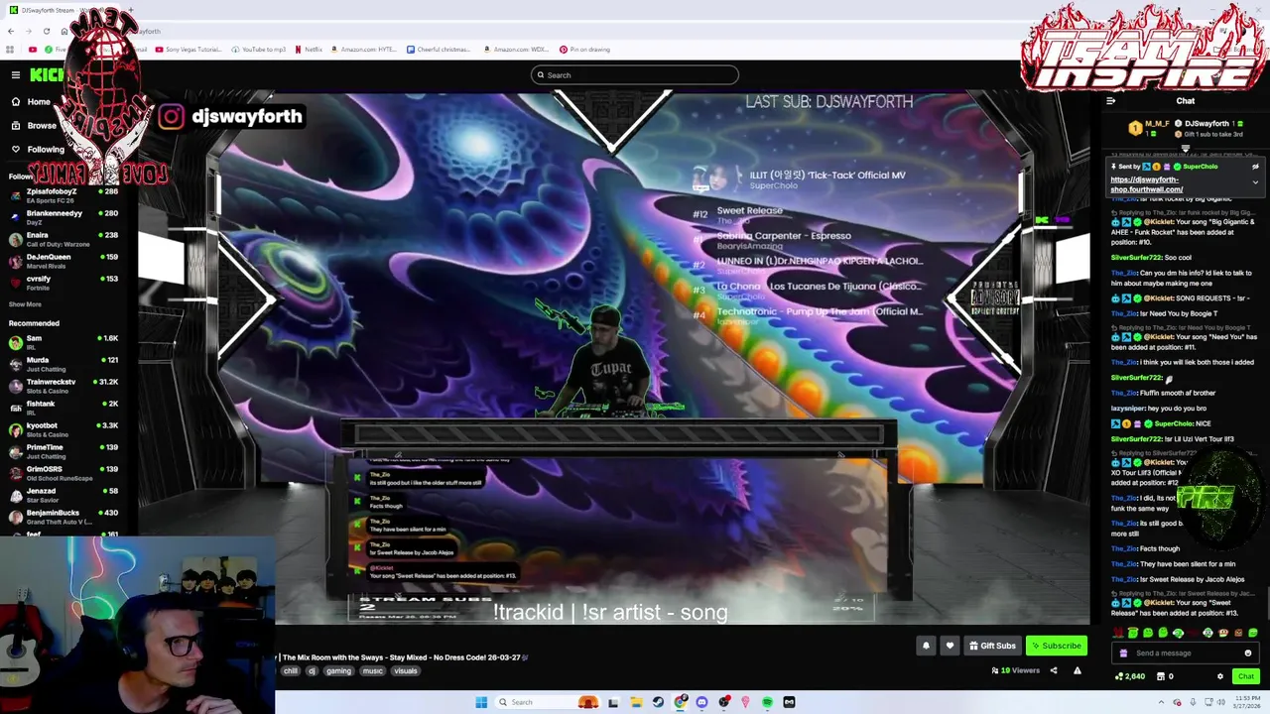Open tray volume speaker icon
Screen dimensions: 1270x714
pos(1220,702)
